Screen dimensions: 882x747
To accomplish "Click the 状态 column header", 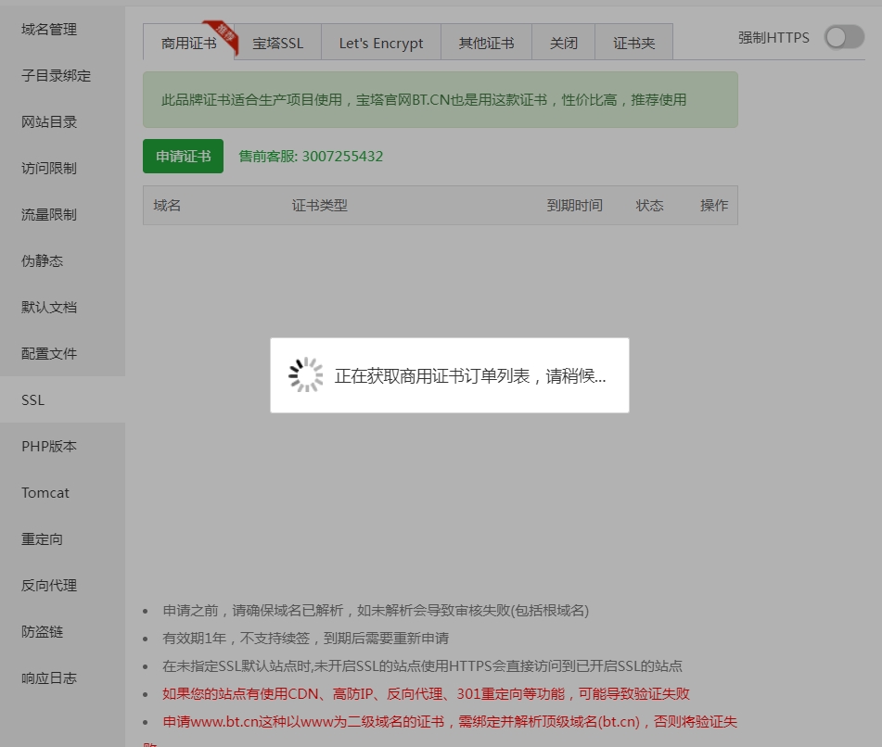I will pyautogui.click(x=650, y=205).
